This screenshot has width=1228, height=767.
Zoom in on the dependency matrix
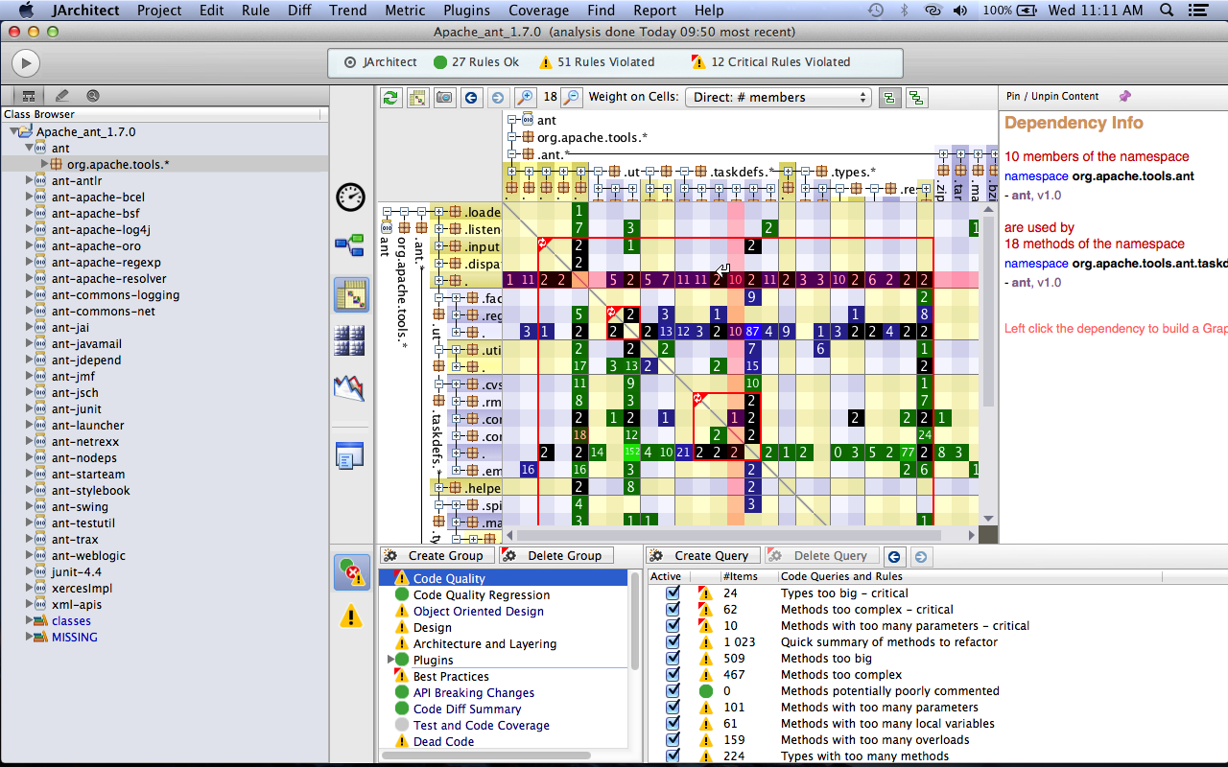tap(524, 97)
